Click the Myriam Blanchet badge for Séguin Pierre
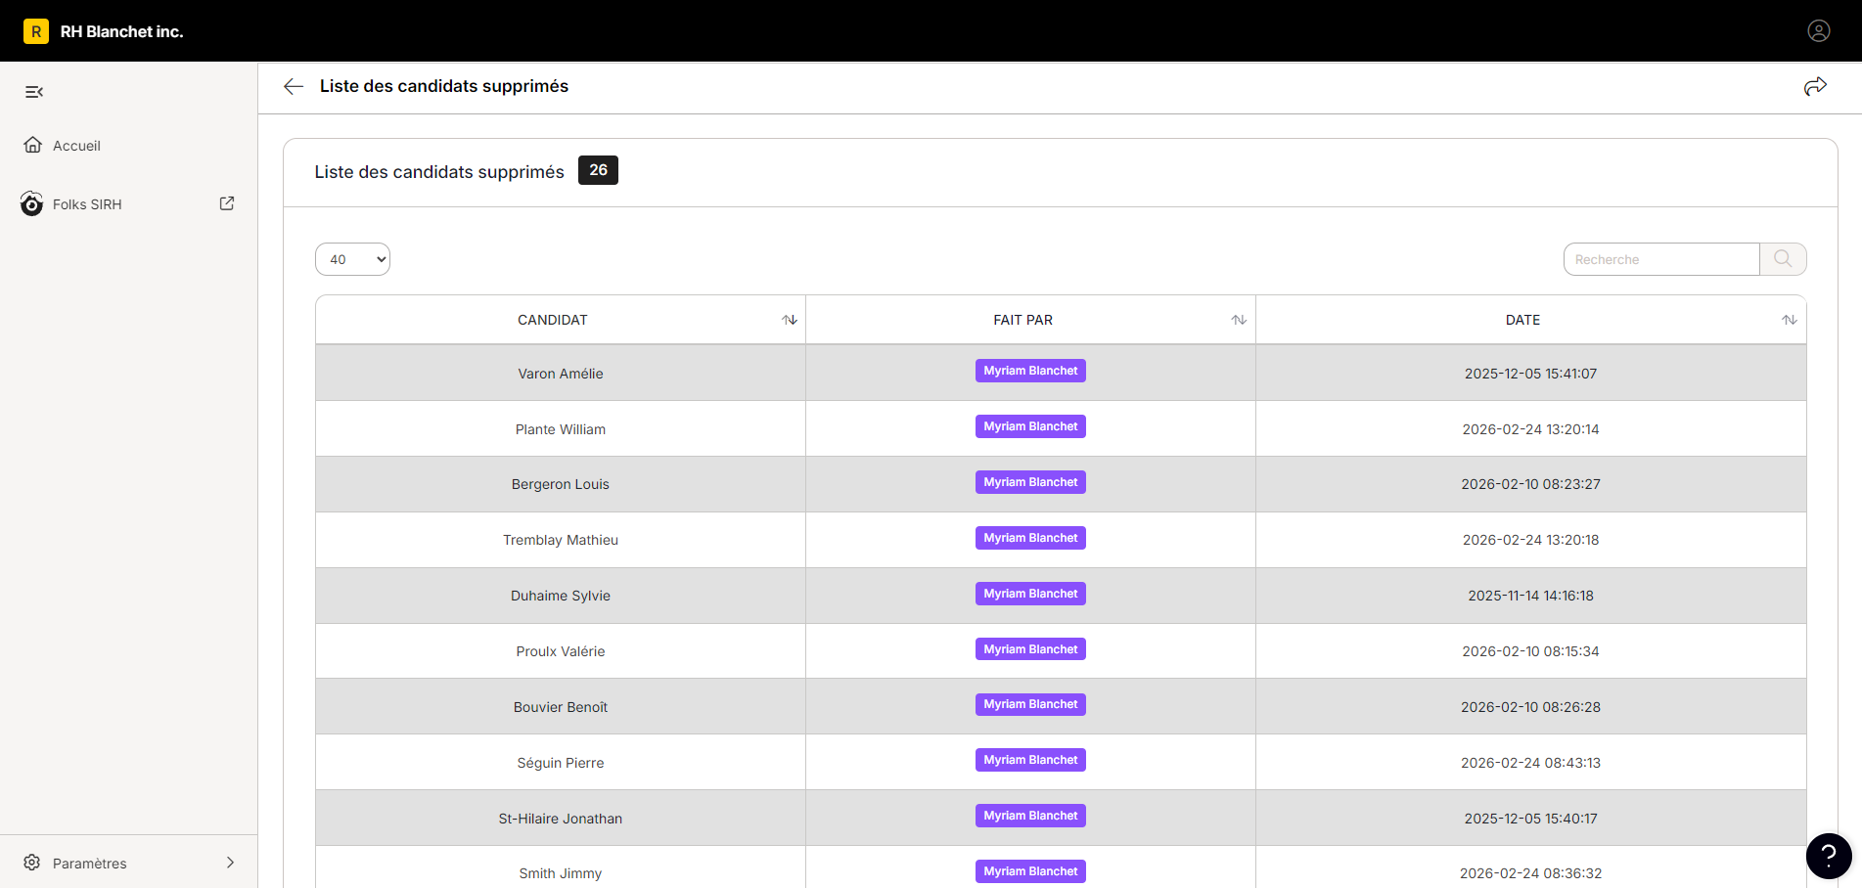This screenshot has width=1862, height=888. coord(1030,760)
